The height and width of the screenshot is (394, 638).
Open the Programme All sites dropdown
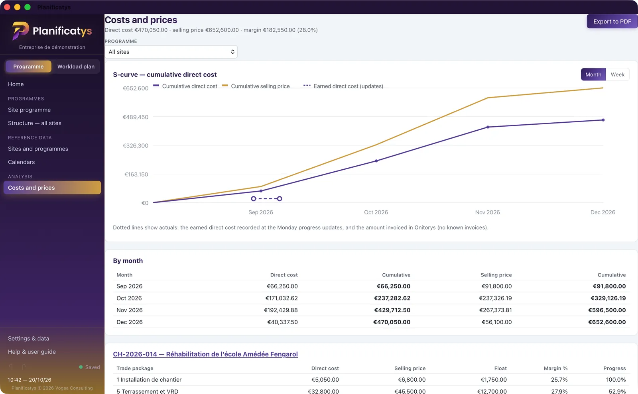pos(171,52)
